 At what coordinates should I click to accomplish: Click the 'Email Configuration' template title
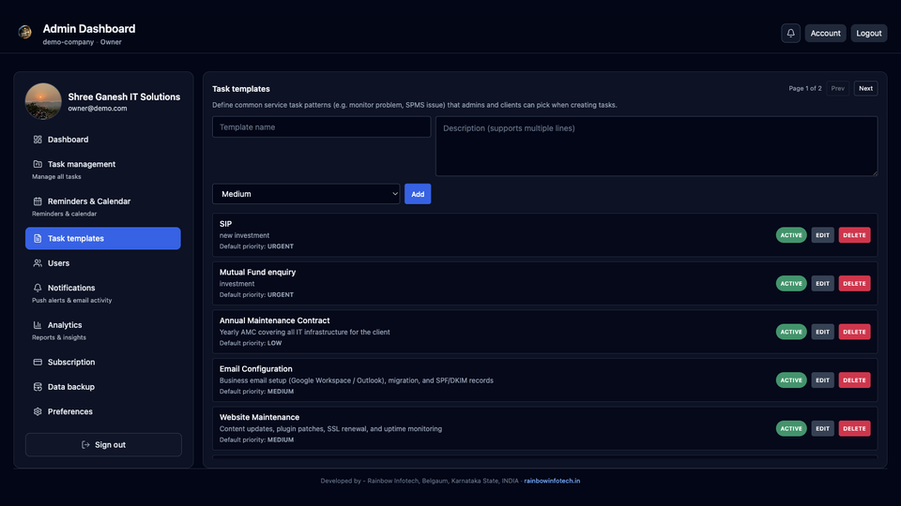tap(255, 369)
